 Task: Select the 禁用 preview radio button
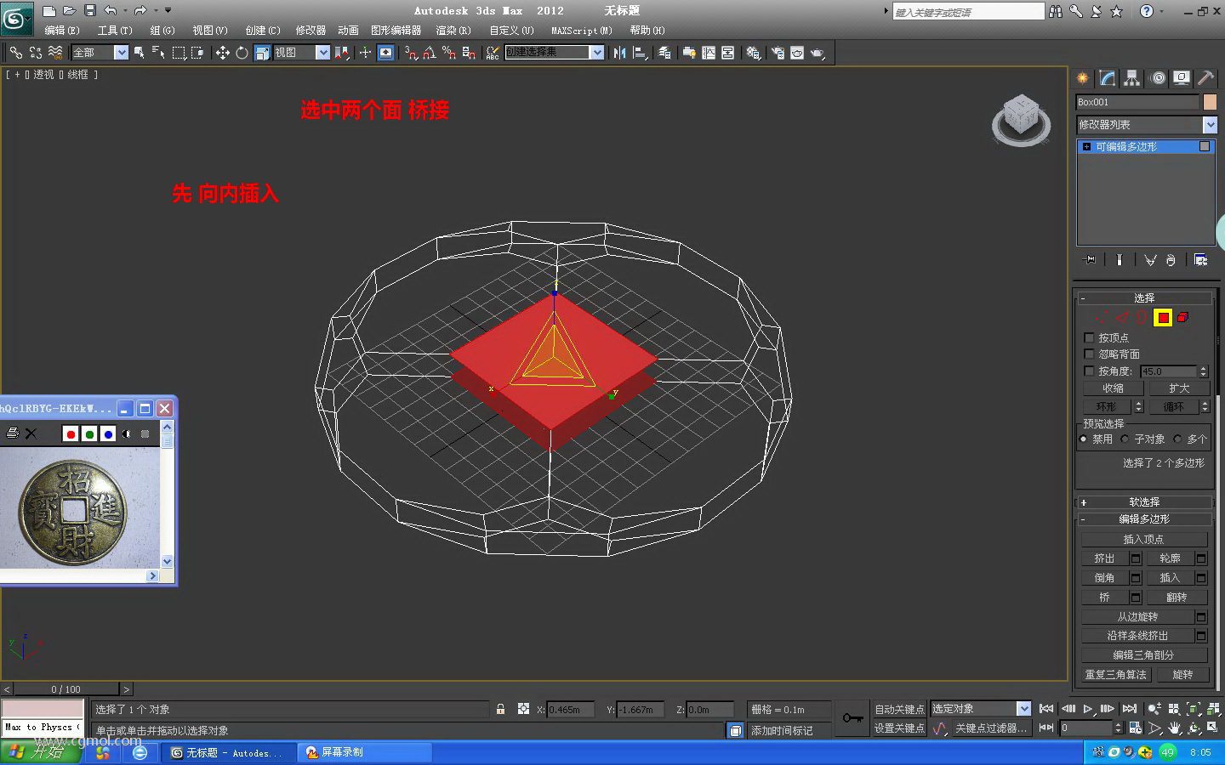click(x=1084, y=439)
